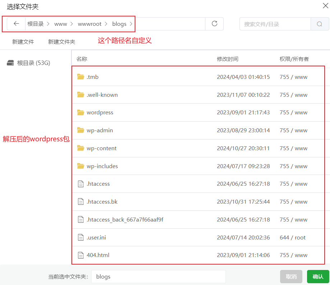Screen dimensions: 330x285
Task: Click the 644 / root permission cell
Action: click(293, 237)
